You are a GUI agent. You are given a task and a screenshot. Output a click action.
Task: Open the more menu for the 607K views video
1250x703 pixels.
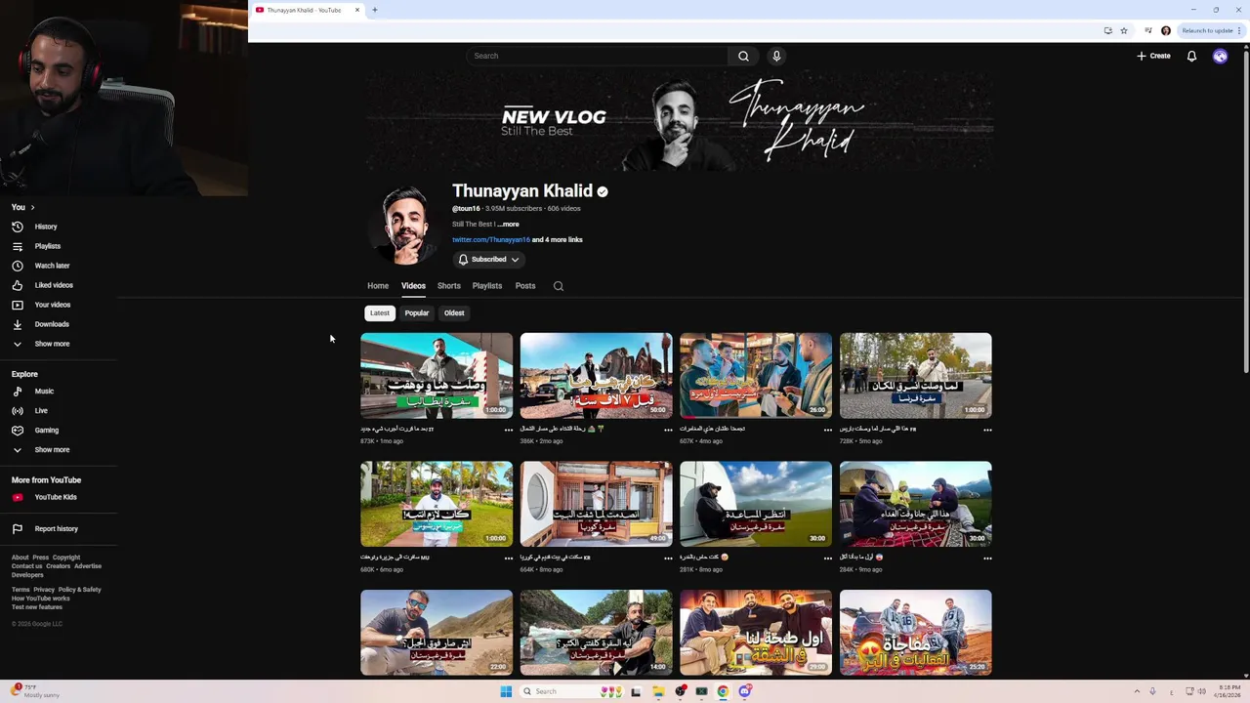coord(828,430)
